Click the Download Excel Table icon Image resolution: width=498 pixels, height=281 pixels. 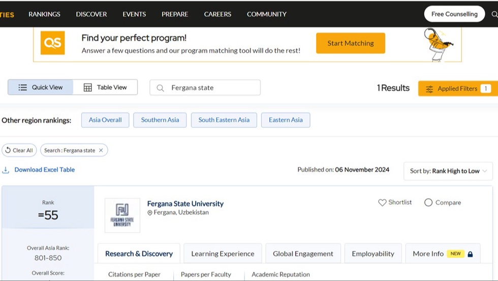click(6, 170)
